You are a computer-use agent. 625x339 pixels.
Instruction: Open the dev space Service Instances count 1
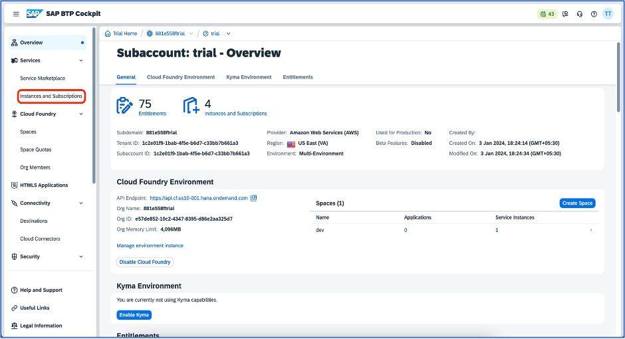coord(497,230)
